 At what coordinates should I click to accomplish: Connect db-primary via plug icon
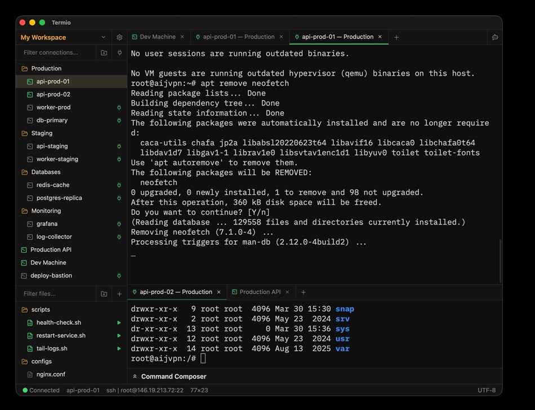tap(119, 120)
